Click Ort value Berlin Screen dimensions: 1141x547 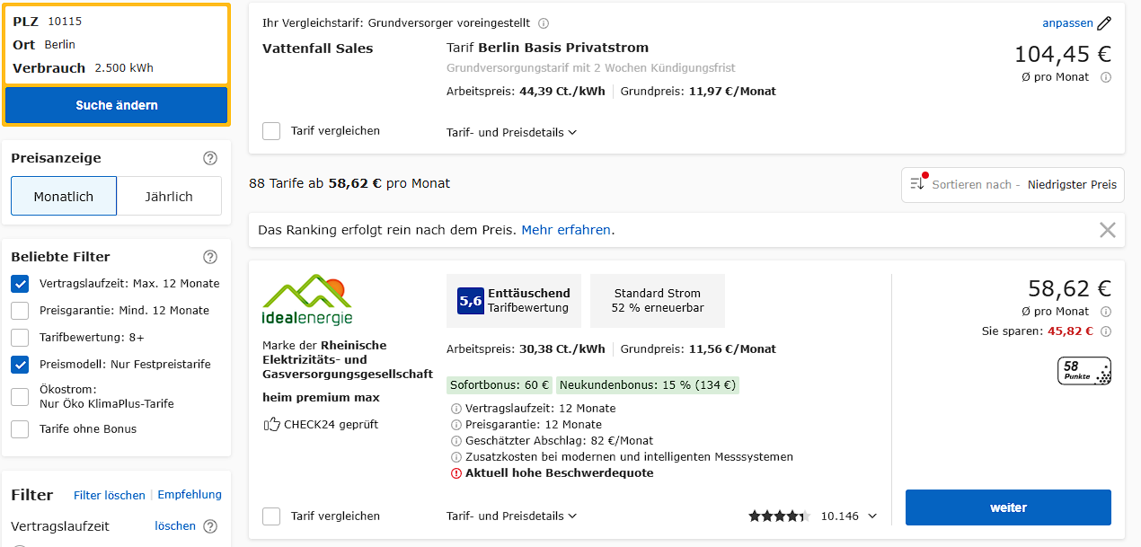pos(60,45)
